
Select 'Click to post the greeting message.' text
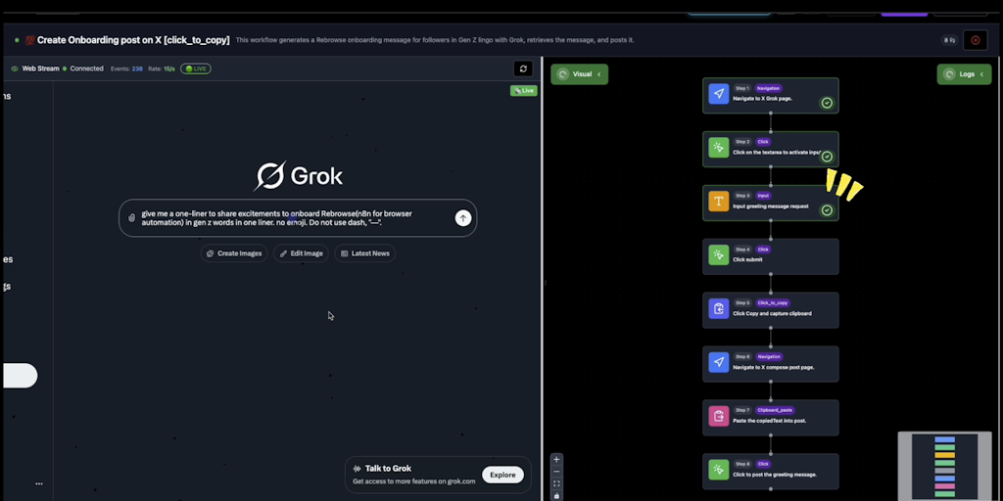(775, 475)
